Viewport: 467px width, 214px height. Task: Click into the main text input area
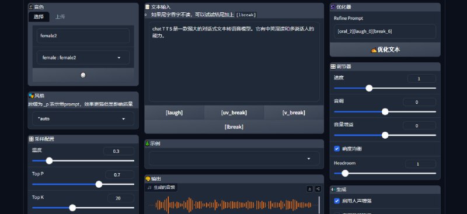point(234,62)
